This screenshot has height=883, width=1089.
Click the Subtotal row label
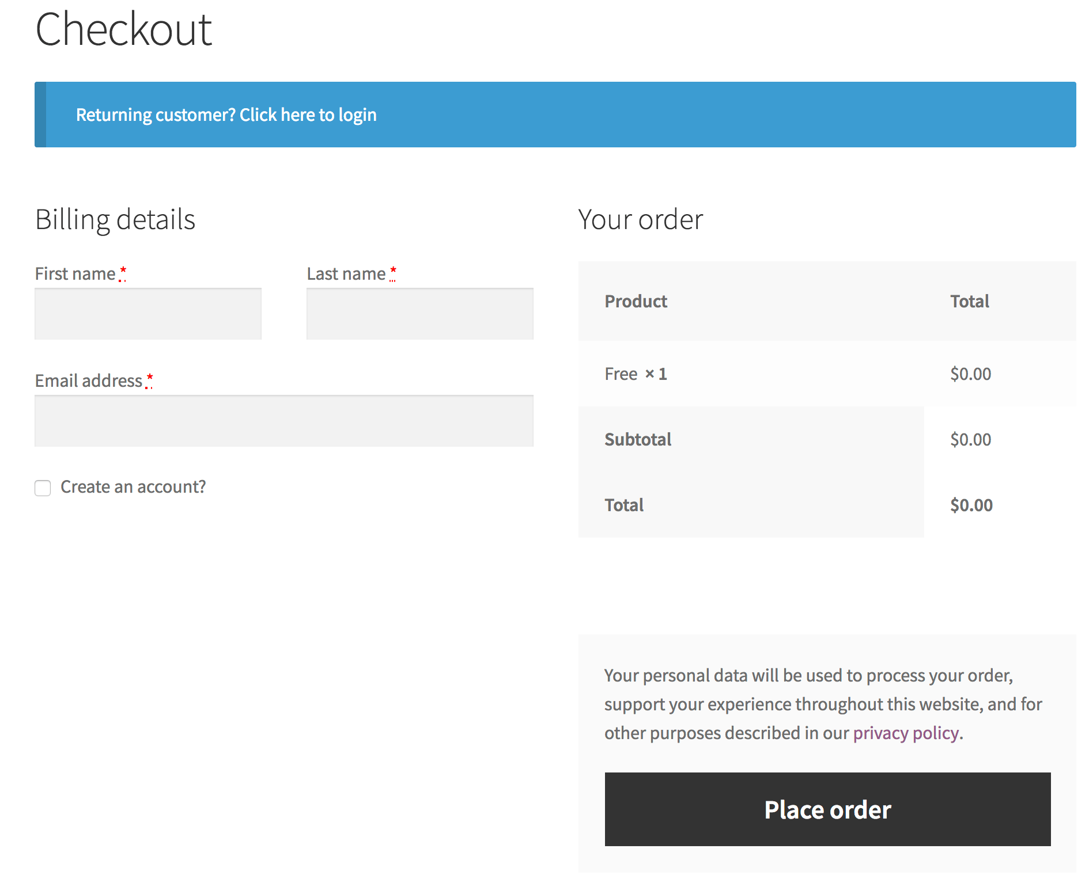(638, 440)
